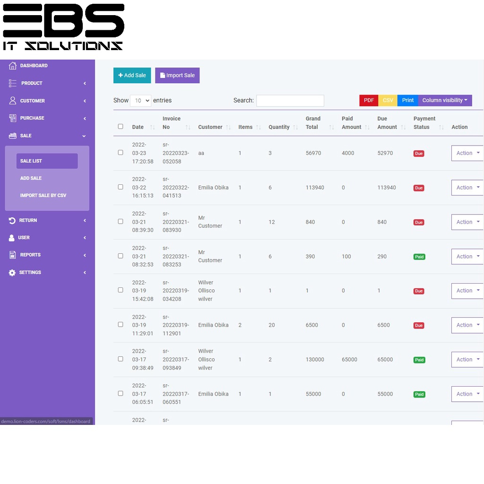Toggle the select-all checkbox in table header

(121, 127)
